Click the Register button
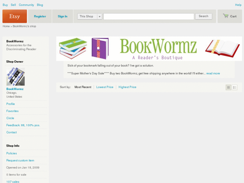Image resolution: width=244 pixels, height=183 pixels. click(x=40, y=16)
